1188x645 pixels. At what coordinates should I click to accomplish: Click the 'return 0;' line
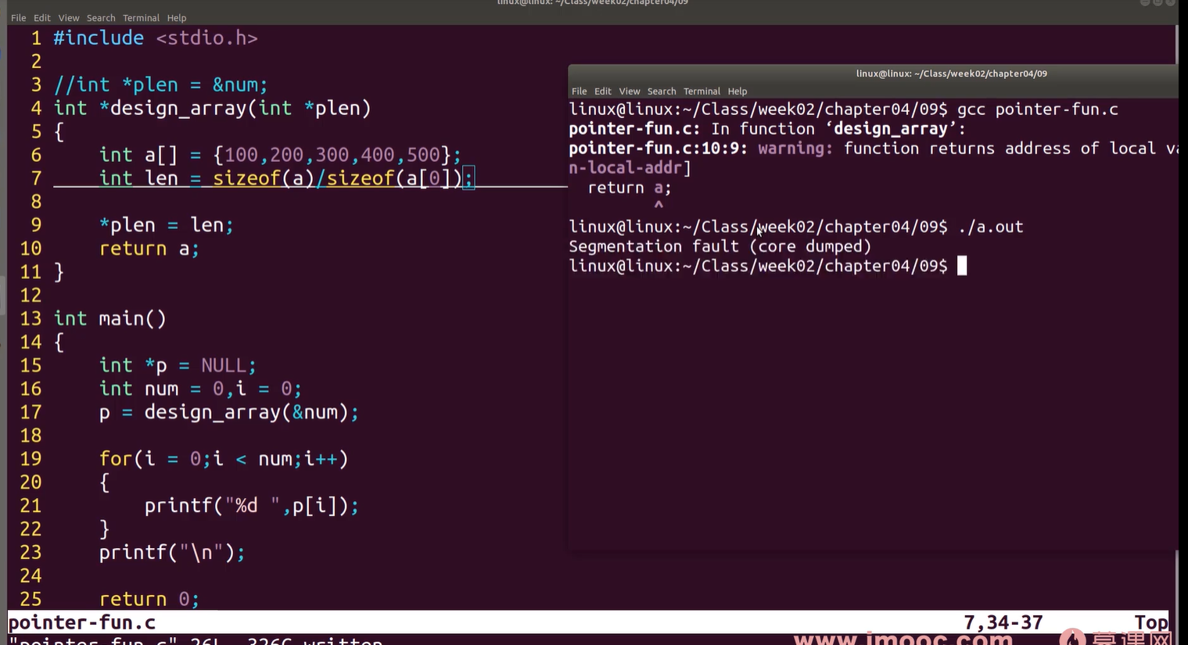point(149,599)
